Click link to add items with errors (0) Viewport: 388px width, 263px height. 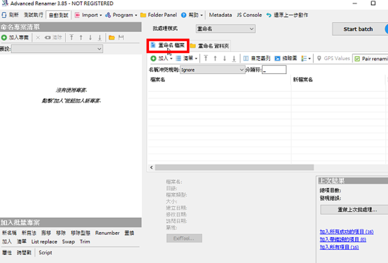click(x=343, y=239)
